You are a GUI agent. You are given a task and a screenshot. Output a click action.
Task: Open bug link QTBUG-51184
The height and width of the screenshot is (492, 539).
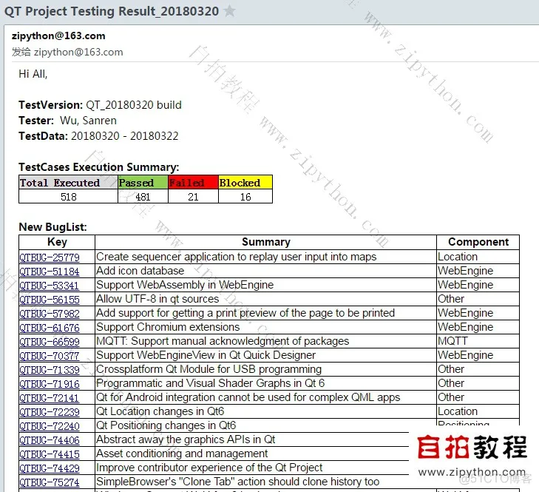pos(50,272)
